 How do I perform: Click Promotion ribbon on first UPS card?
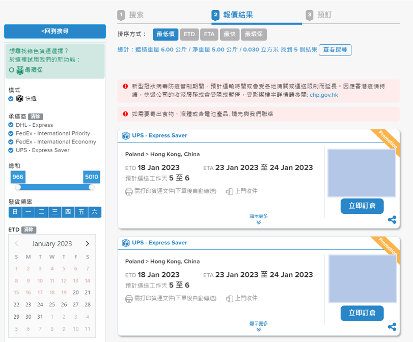pos(387,141)
